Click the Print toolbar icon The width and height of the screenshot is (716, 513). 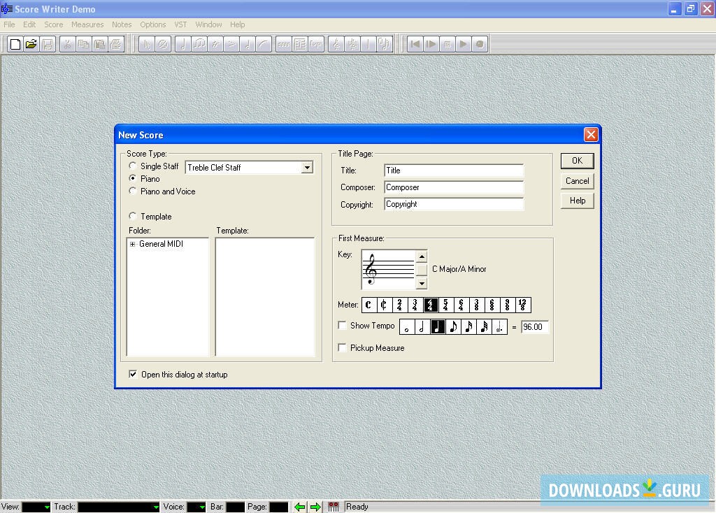[x=117, y=44]
